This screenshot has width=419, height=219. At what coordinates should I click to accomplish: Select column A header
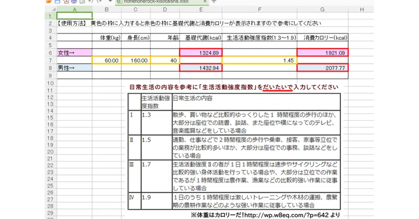click(74, 9)
